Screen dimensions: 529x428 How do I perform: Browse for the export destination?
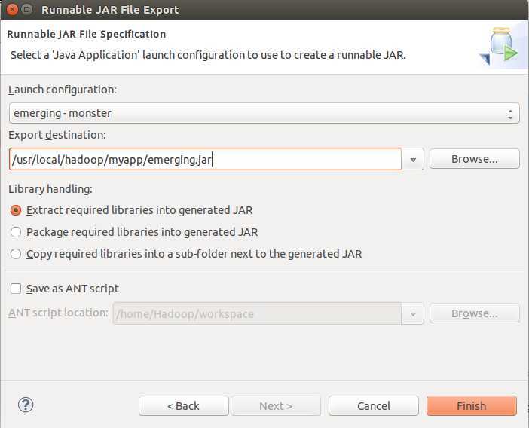(x=474, y=159)
